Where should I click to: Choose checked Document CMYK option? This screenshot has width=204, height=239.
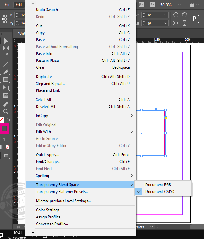coord(163,192)
